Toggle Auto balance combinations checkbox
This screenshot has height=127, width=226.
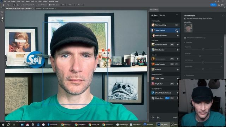point(185,38)
